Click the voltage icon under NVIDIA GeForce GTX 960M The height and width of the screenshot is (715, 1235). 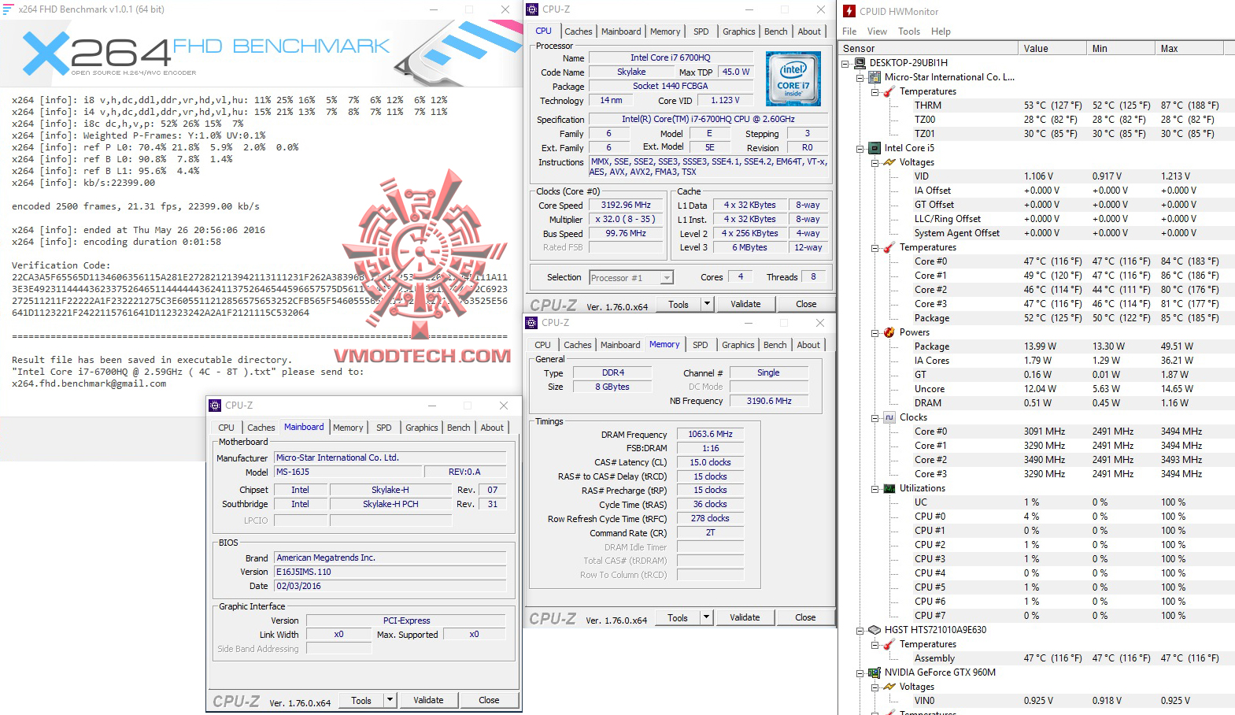[x=889, y=687]
